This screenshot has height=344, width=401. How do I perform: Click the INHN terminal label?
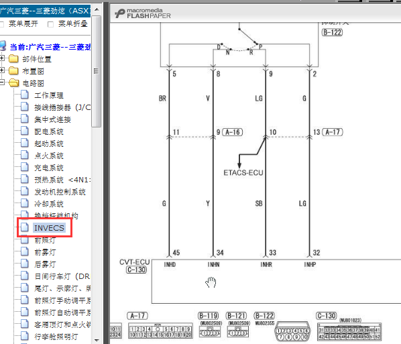click(x=213, y=264)
